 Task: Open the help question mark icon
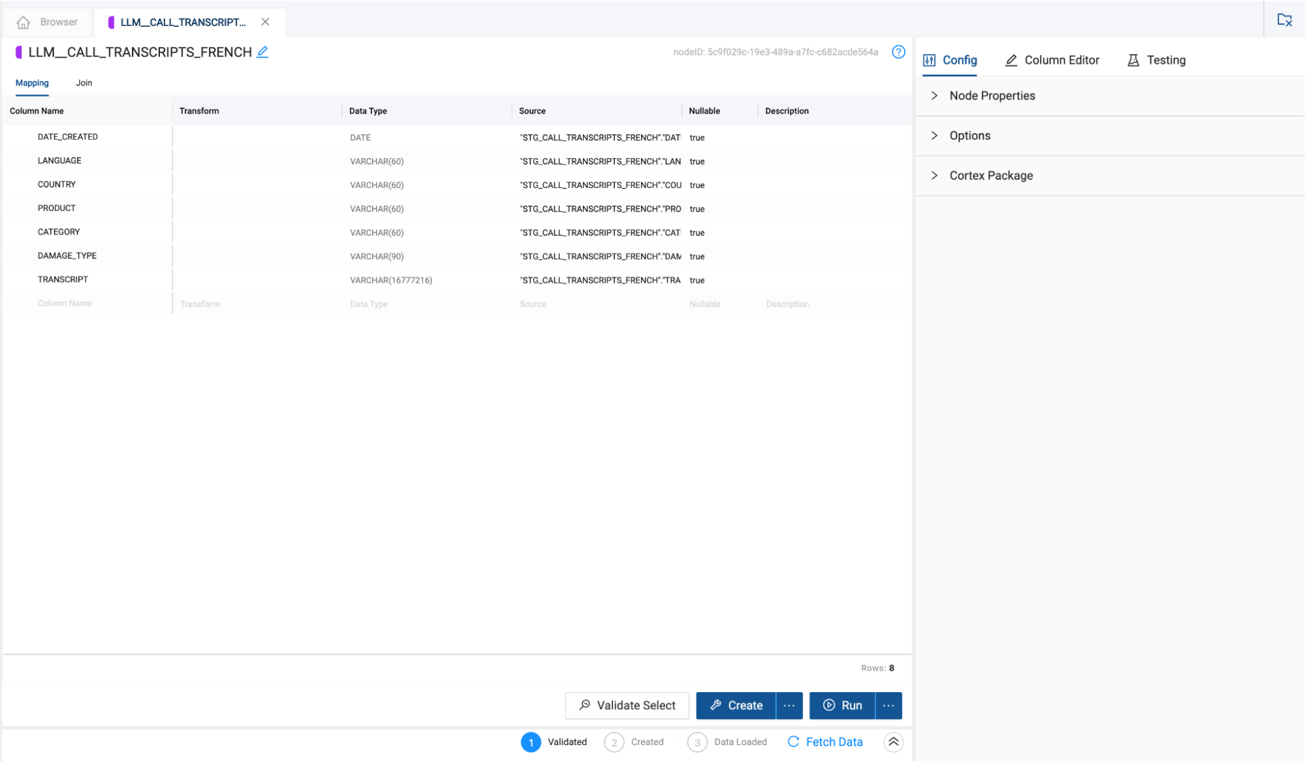pyautogui.click(x=898, y=52)
